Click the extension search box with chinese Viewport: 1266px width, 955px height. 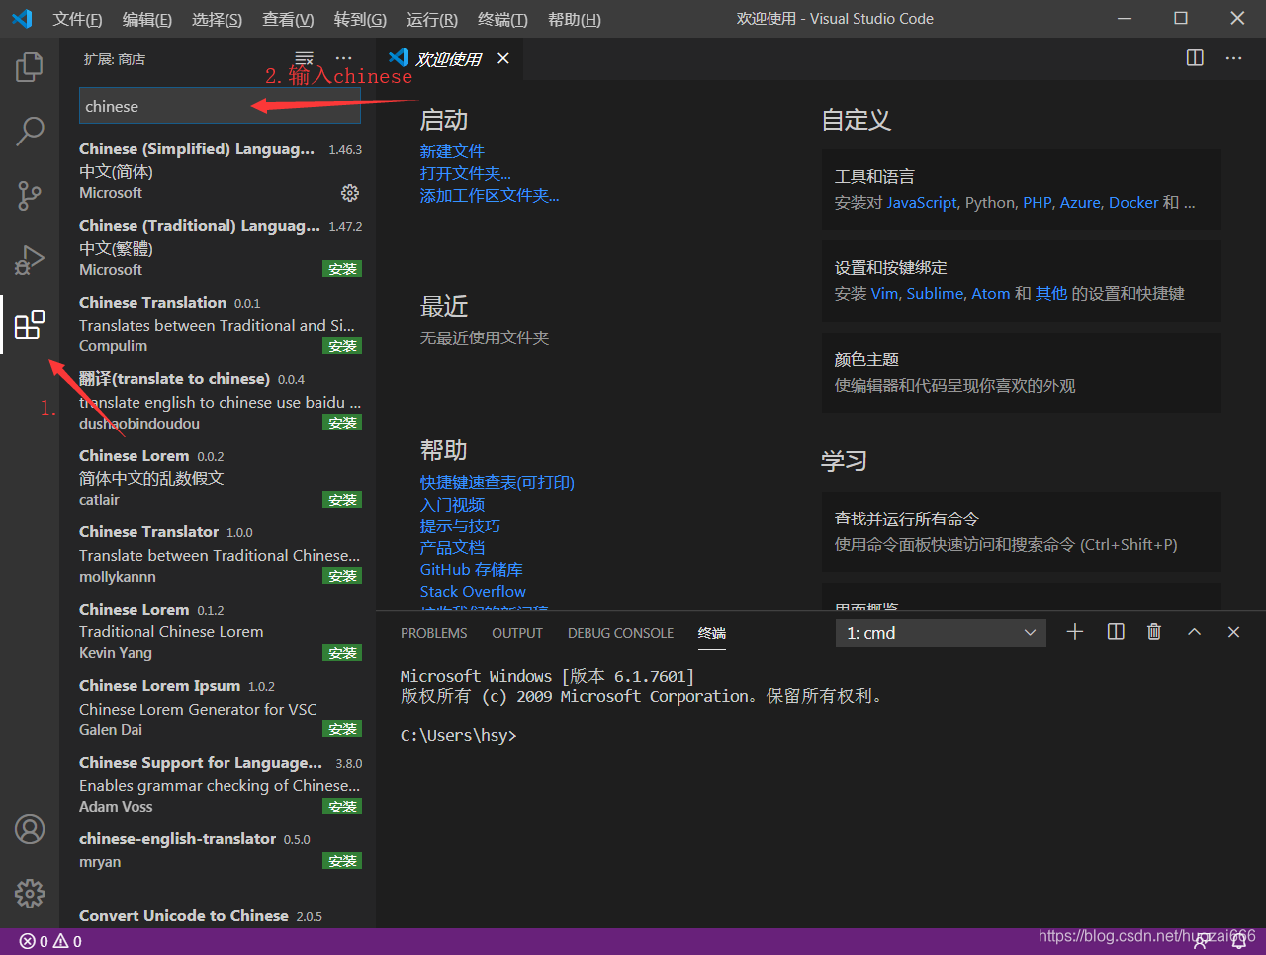coord(220,106)
